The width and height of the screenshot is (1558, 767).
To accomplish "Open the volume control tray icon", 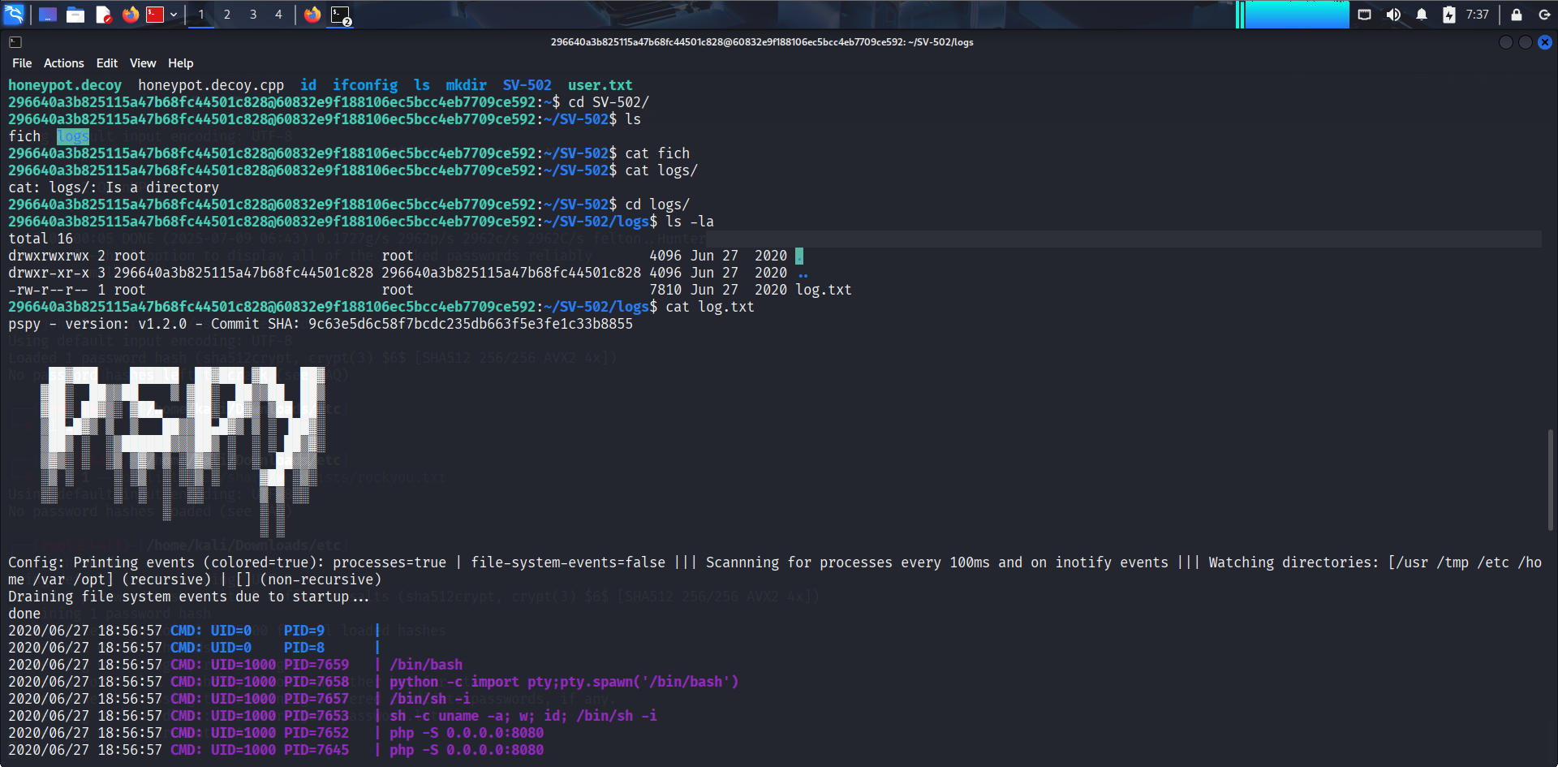I will (1393, 15).
